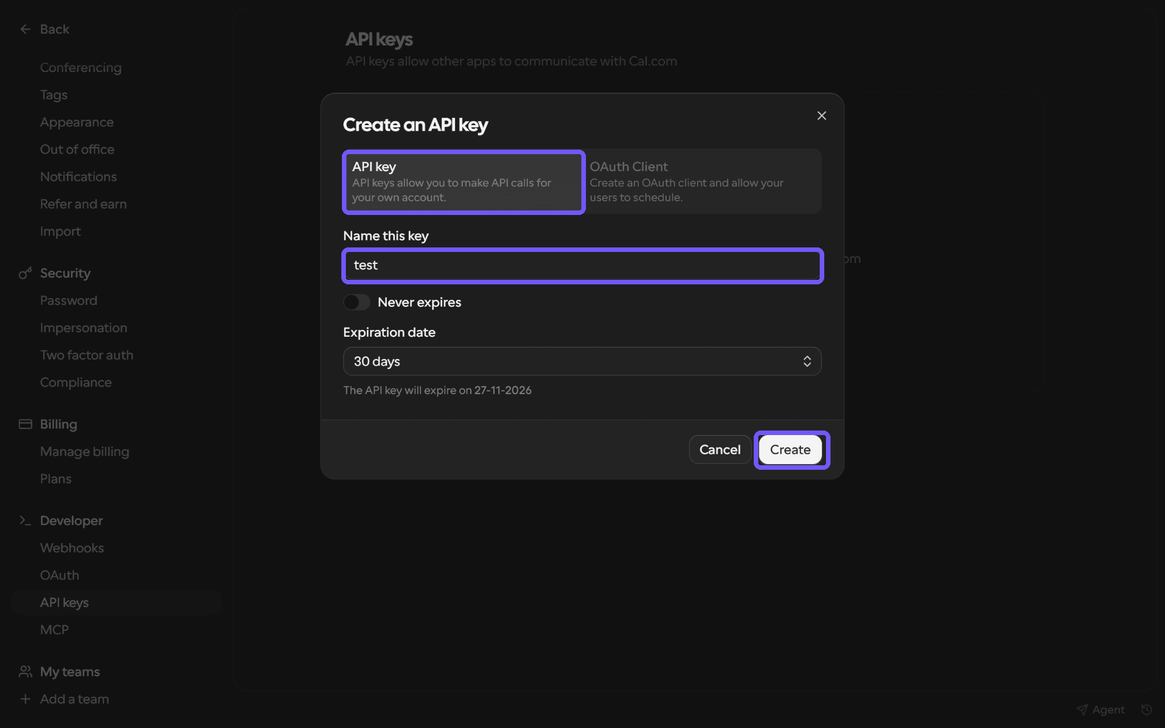Click the Developer terminal icon

point(25,520)
